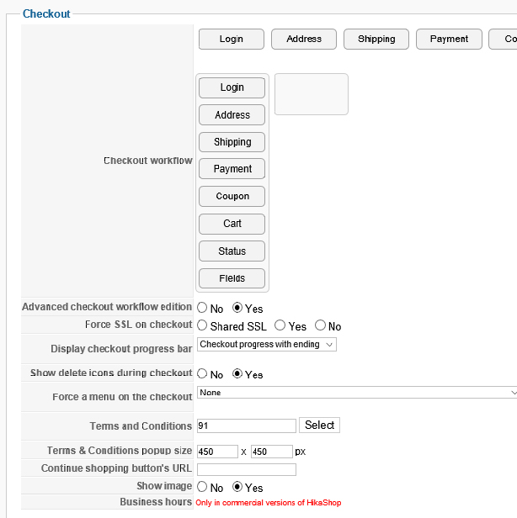Viewport: 517px width, 518px height.
Task: Set advanced checkout workflow edition to No
Action: click(x=202, y=309)
